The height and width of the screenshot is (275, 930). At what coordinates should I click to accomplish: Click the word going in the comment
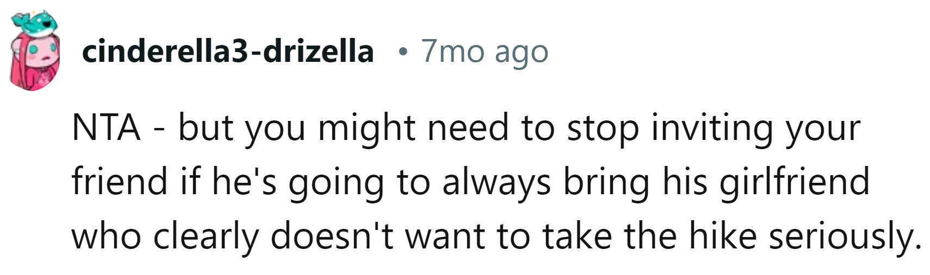click(337, 182)
